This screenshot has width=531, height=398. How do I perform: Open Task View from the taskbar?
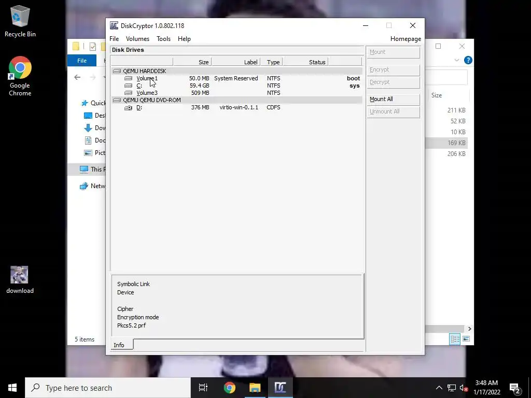[x=203, y=388]
